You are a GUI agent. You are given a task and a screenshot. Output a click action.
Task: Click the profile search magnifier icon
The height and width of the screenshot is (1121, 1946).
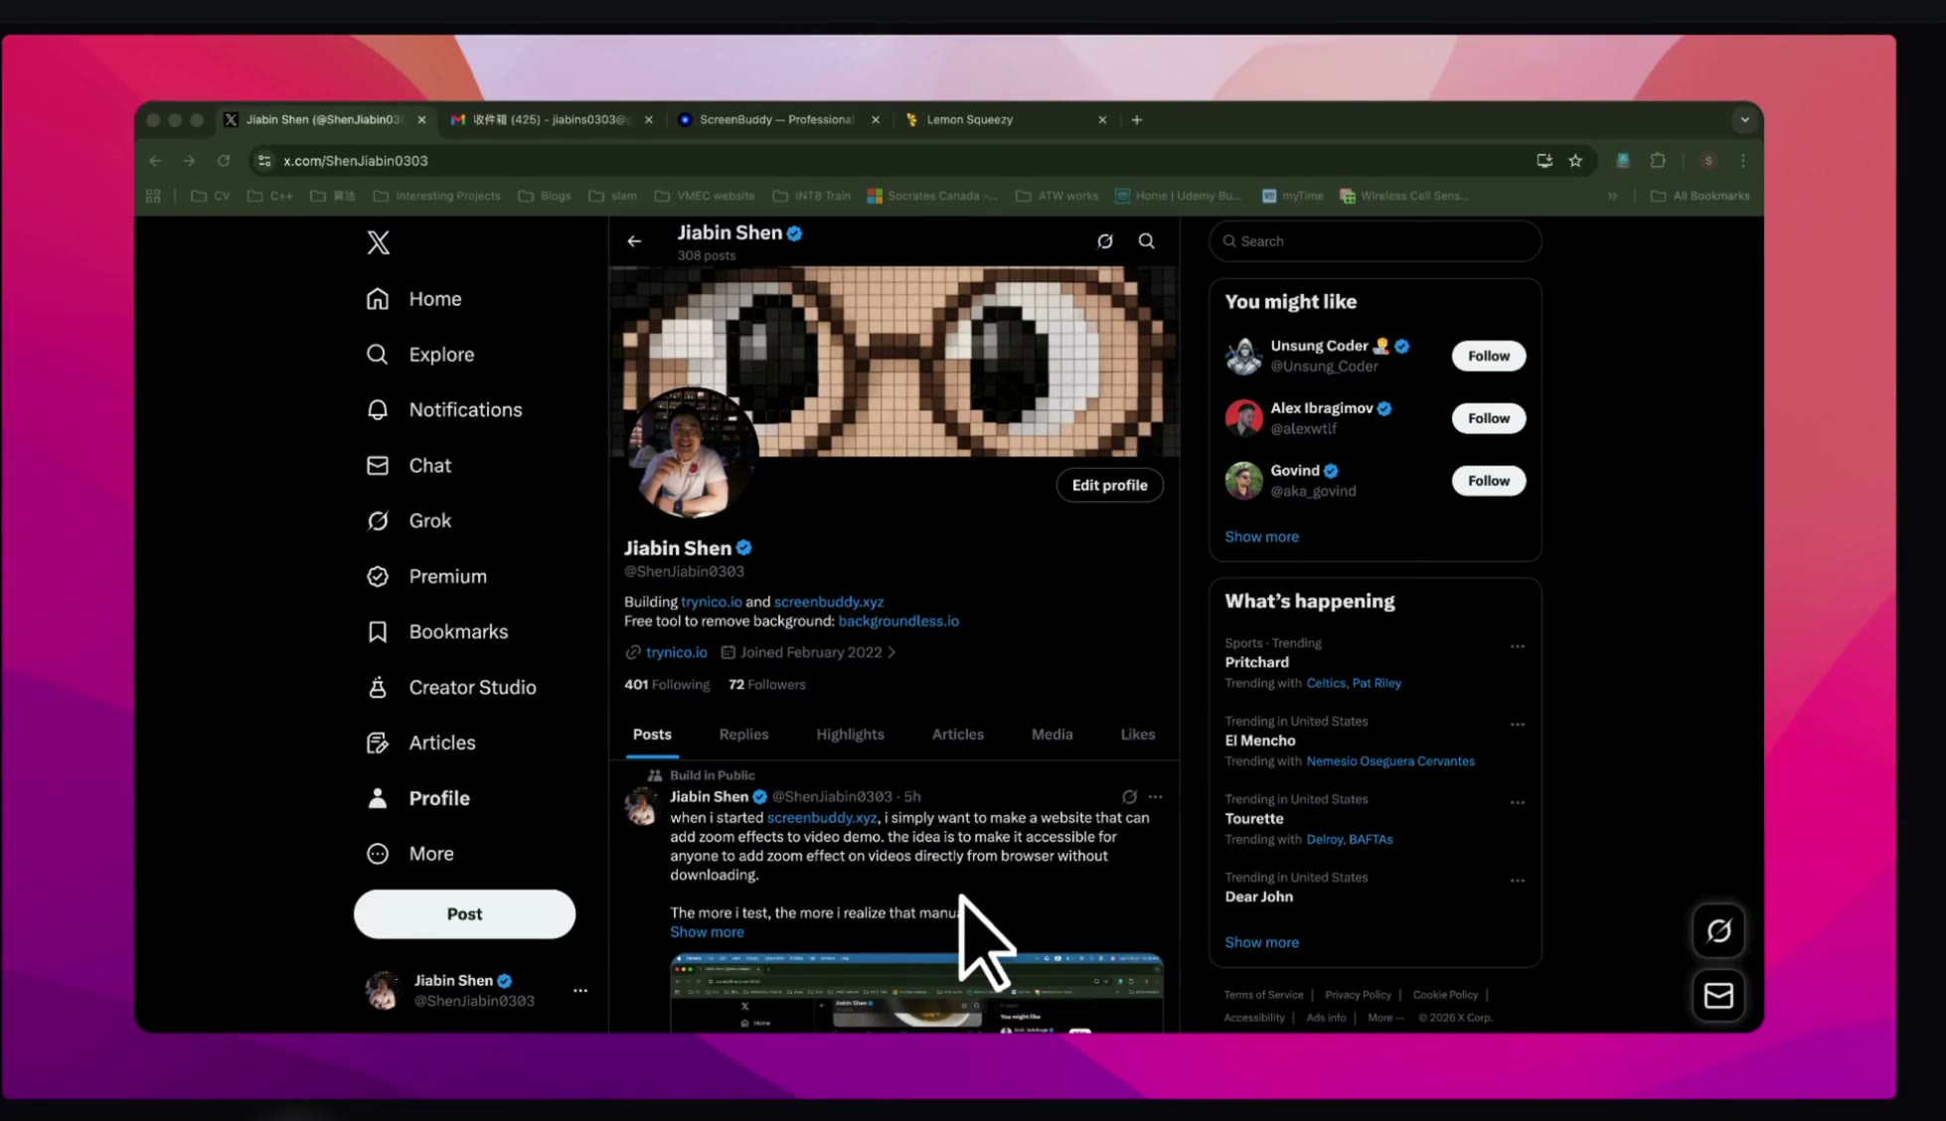point(1146,241)
